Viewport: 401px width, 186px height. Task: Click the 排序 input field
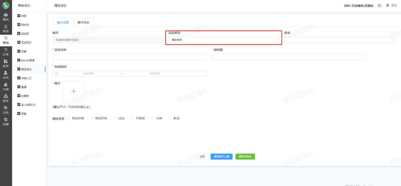[339, 40]
